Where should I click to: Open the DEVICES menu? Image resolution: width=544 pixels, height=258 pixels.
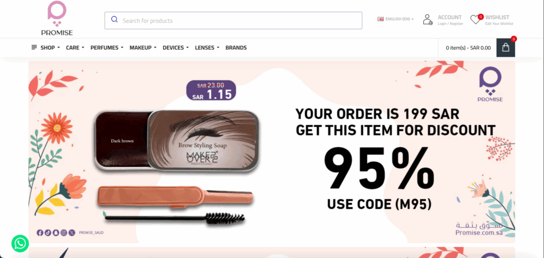click(x=175, y=48)
